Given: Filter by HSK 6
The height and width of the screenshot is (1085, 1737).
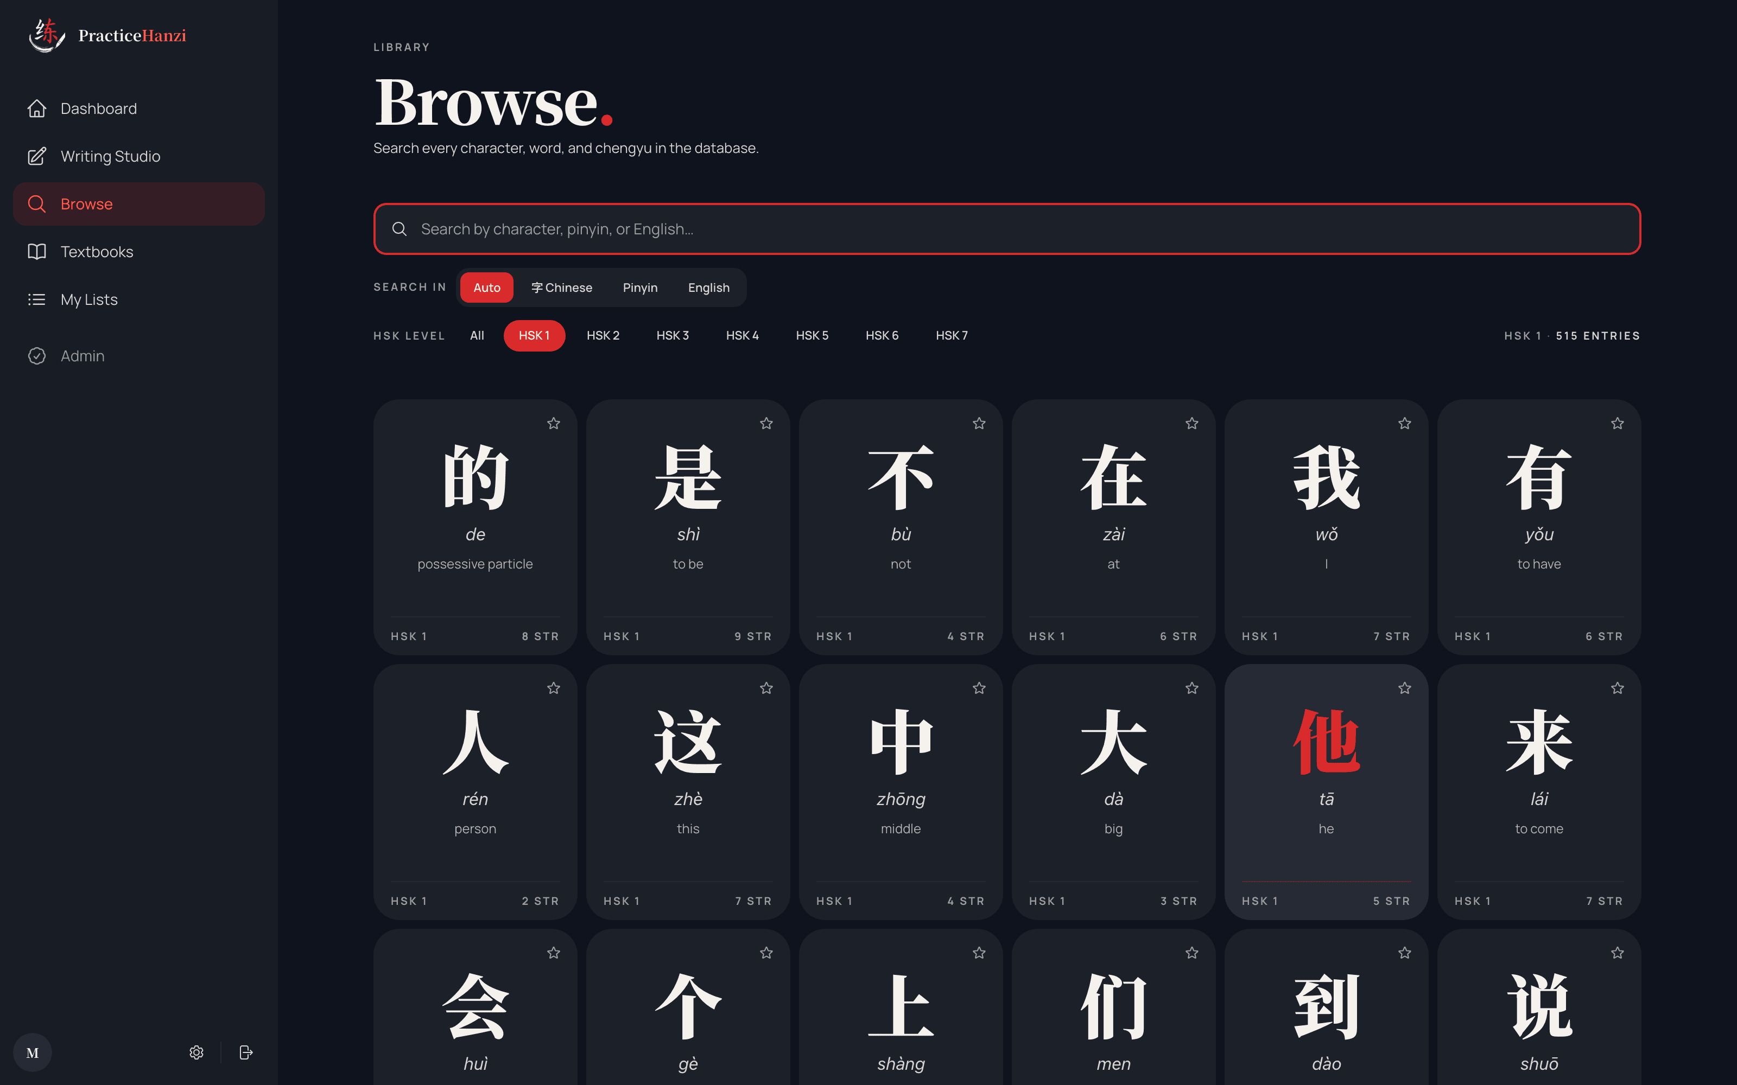Looking at the screenshot, I should point(882,336).
